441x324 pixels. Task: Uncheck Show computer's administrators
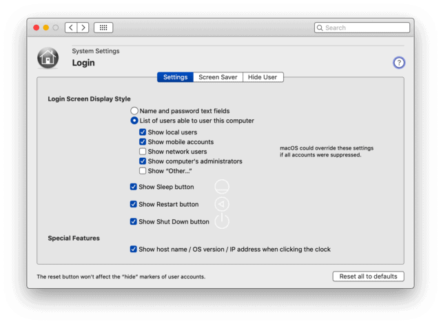(143, 161)
